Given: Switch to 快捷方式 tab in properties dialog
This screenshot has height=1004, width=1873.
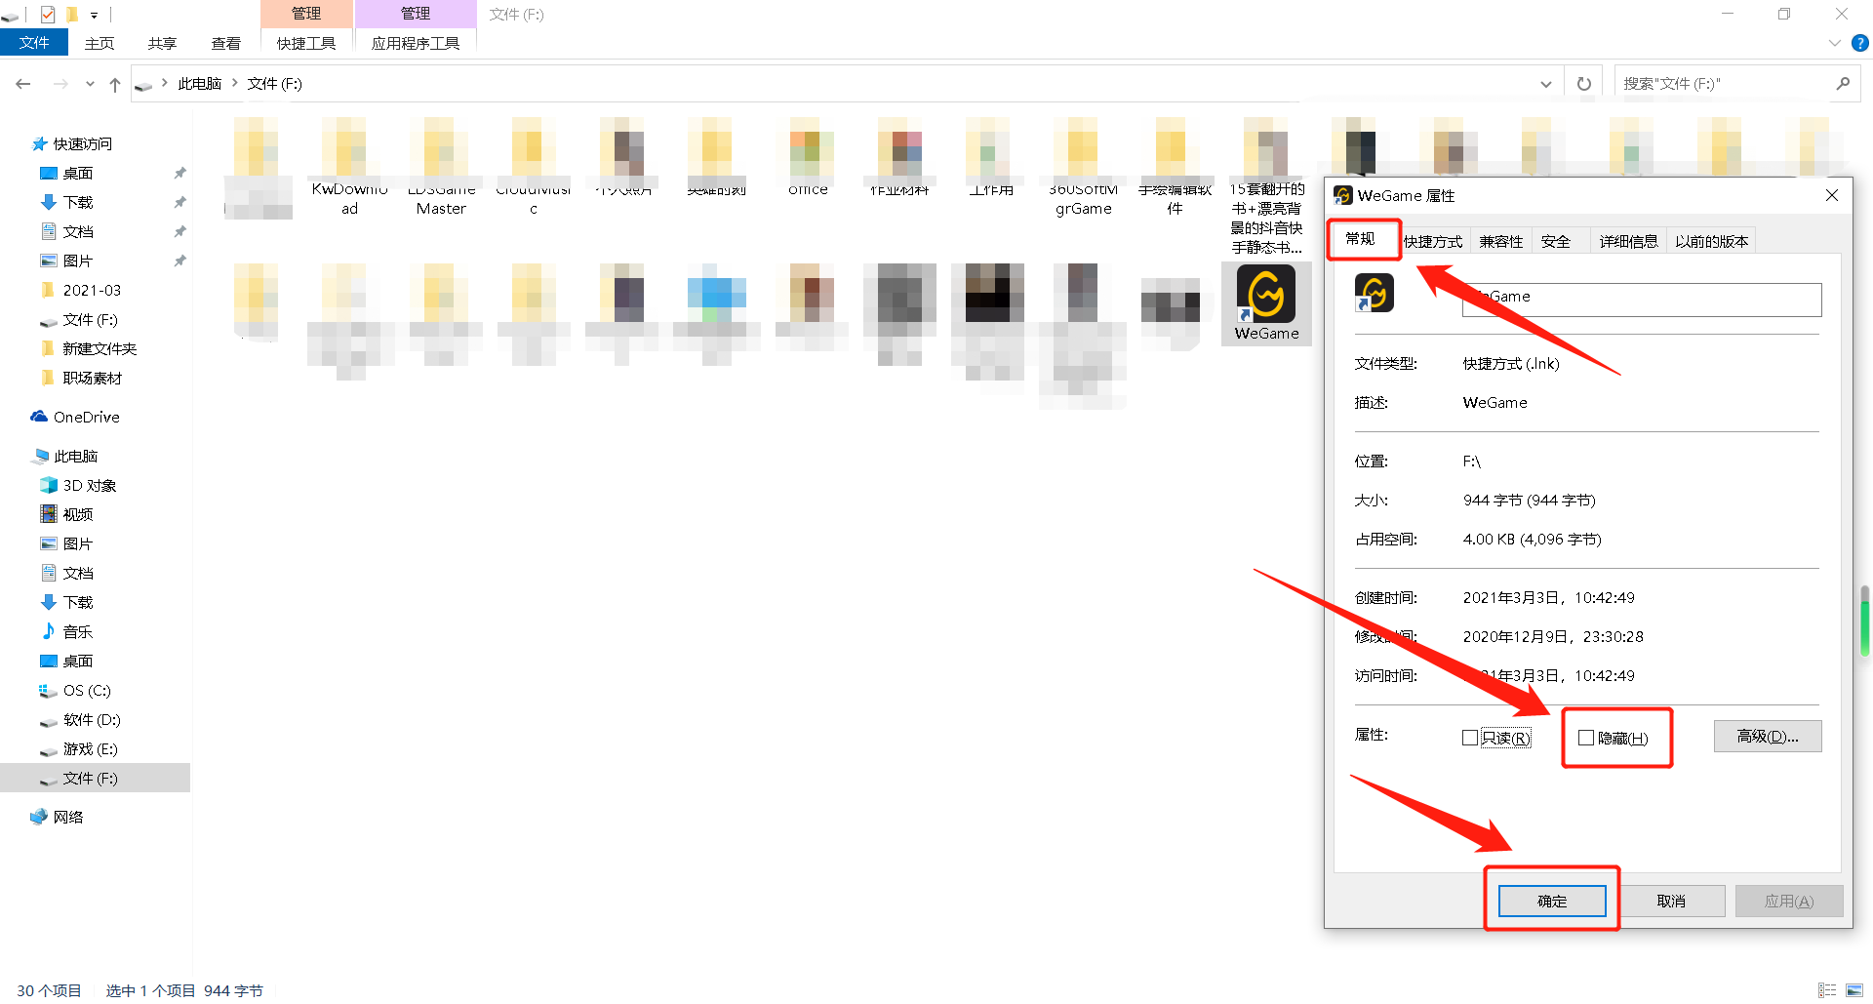Looking at the screenshot, I should pos(1433,242).
